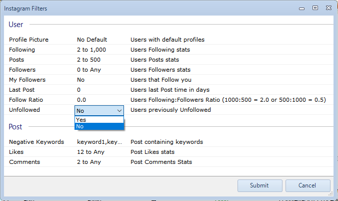Image resolution: width=338 pixels, height=201 pixels.
Task: Select the 'Follow Ratio' row label
Action: pos(26,100)
